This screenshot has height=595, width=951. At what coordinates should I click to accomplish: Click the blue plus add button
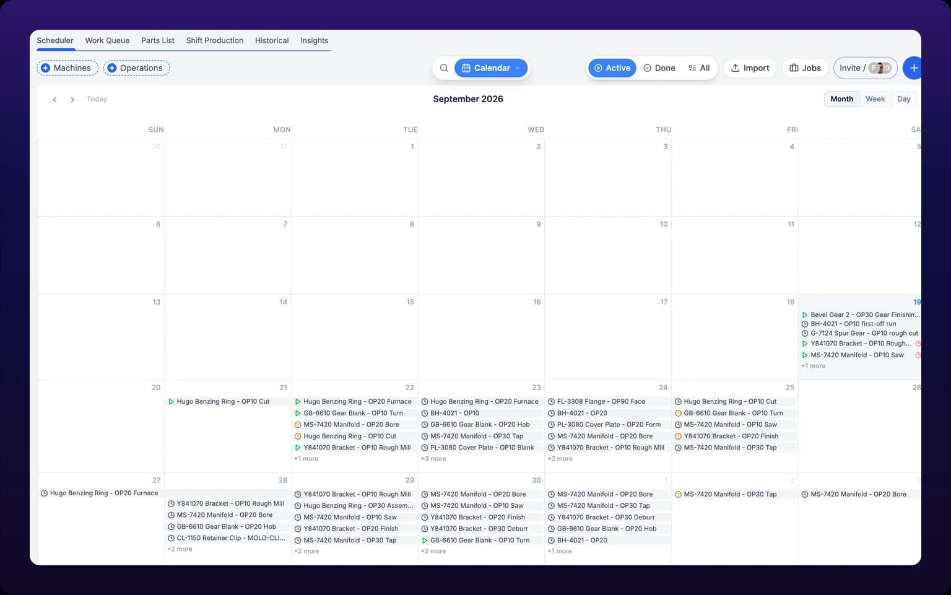click(913, 68)
